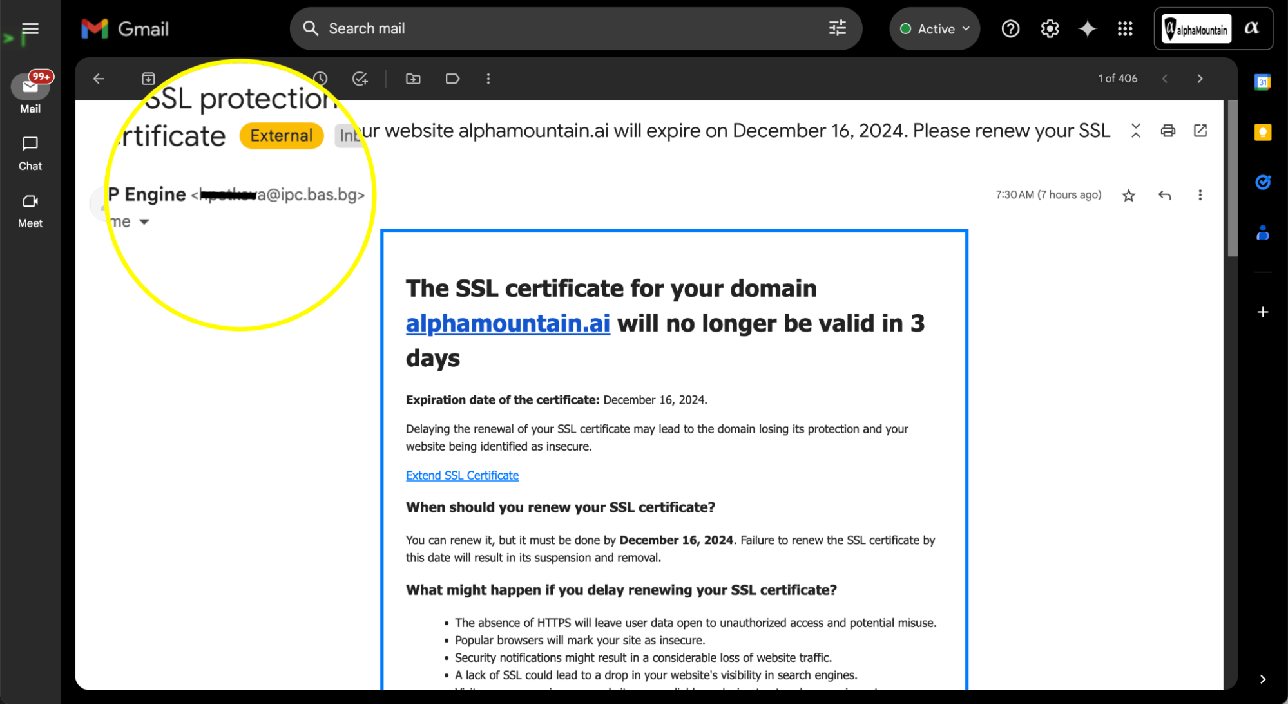Open the toolbar More options menu
This screenshot has width=1288, height=705.
(x=488, y=79)
